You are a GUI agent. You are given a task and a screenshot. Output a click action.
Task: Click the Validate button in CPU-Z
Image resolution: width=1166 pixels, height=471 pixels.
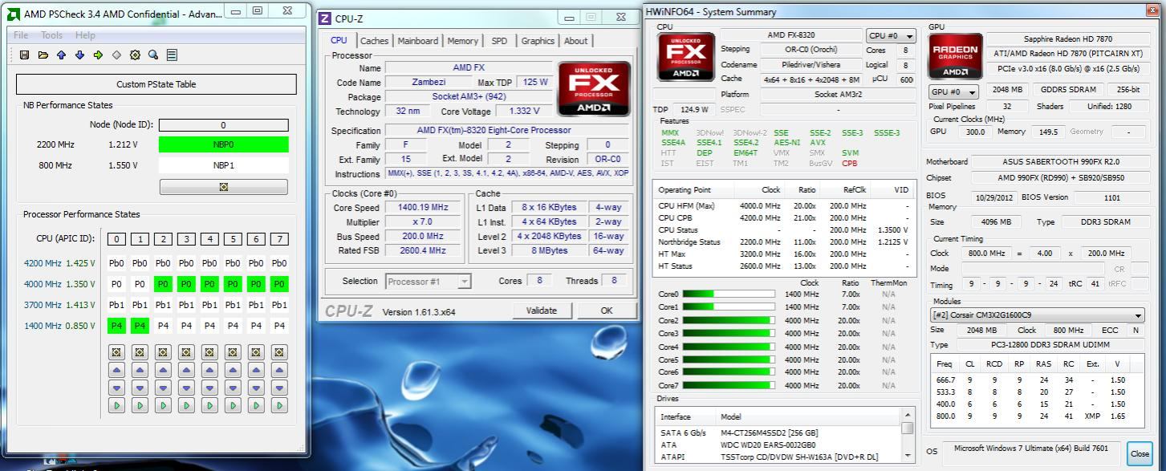point(541,311)
